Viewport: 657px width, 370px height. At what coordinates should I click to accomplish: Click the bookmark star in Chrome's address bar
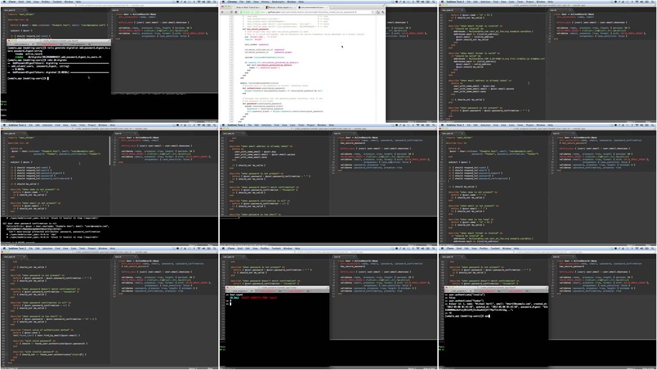(x=372, y=12)
